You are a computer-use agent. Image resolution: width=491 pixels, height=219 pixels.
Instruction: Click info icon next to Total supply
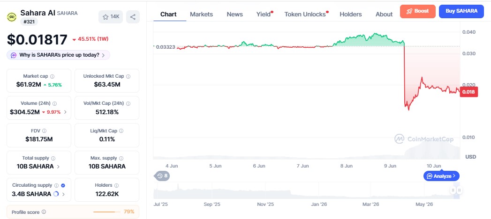pos(53,158)
